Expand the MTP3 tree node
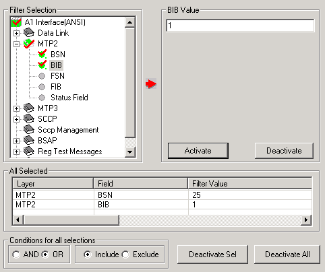Viewport: 325px width, 272px height. pyautogui.click(x=16, y=108)
